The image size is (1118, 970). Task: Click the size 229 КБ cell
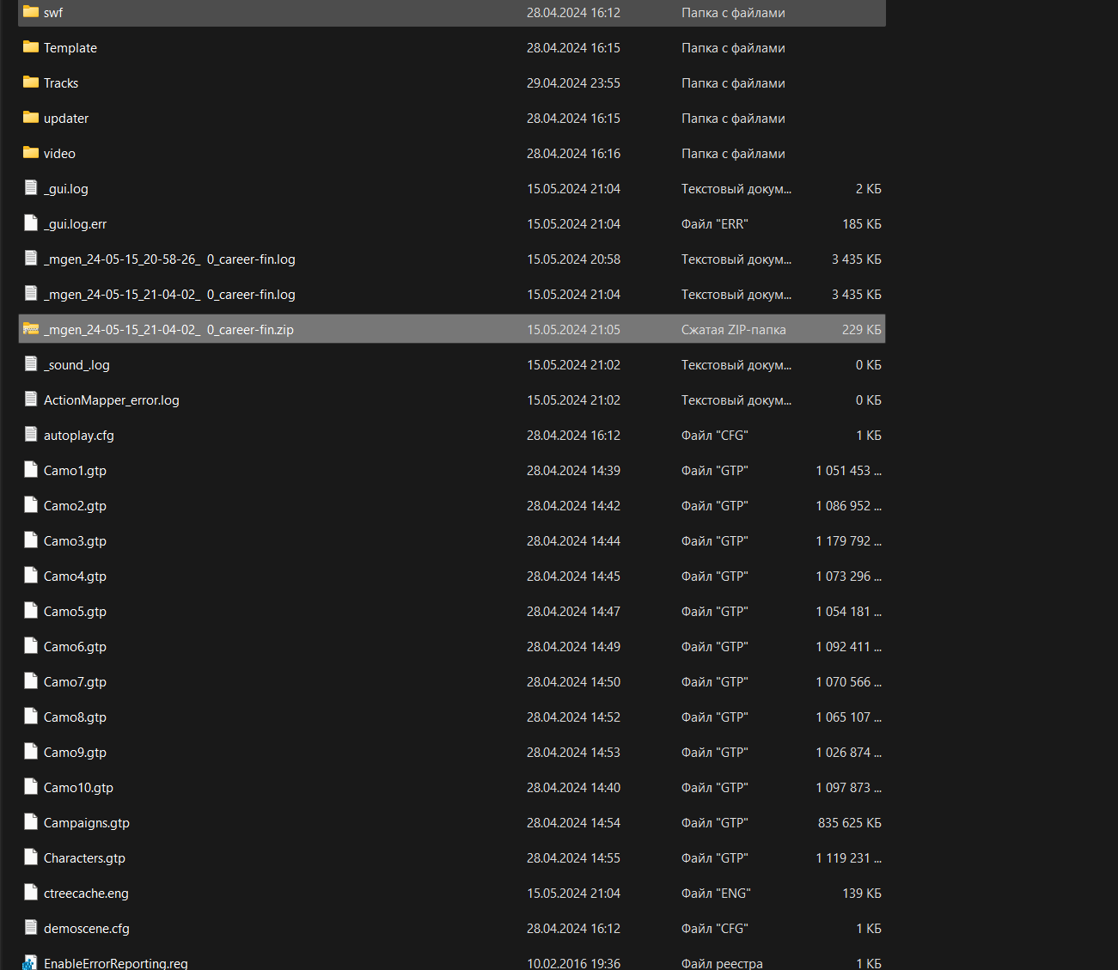(862, 330)
